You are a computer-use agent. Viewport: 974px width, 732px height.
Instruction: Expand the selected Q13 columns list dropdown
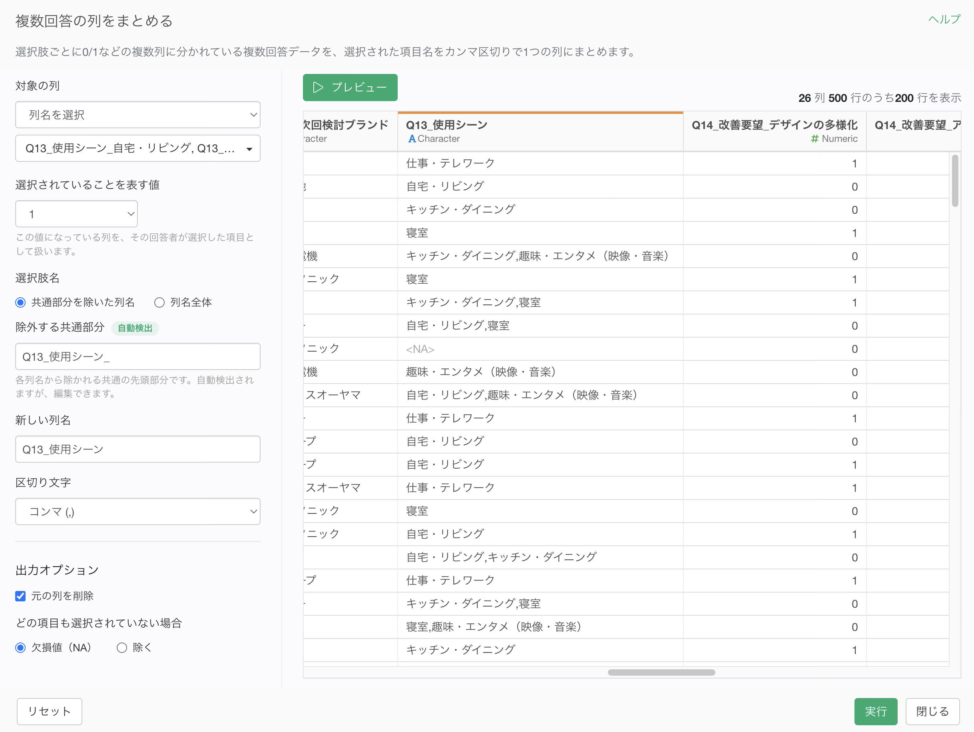138,148
